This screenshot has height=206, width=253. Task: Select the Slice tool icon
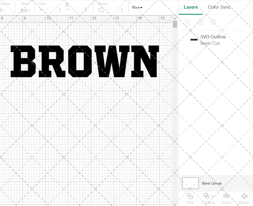(190, 196)
